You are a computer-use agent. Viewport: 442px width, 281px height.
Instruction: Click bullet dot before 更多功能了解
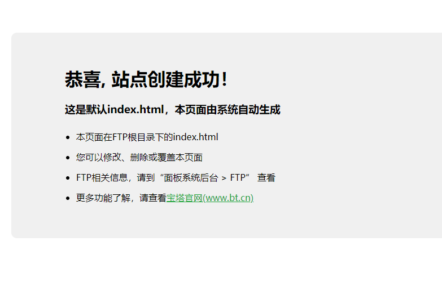[x=68, y=198]
